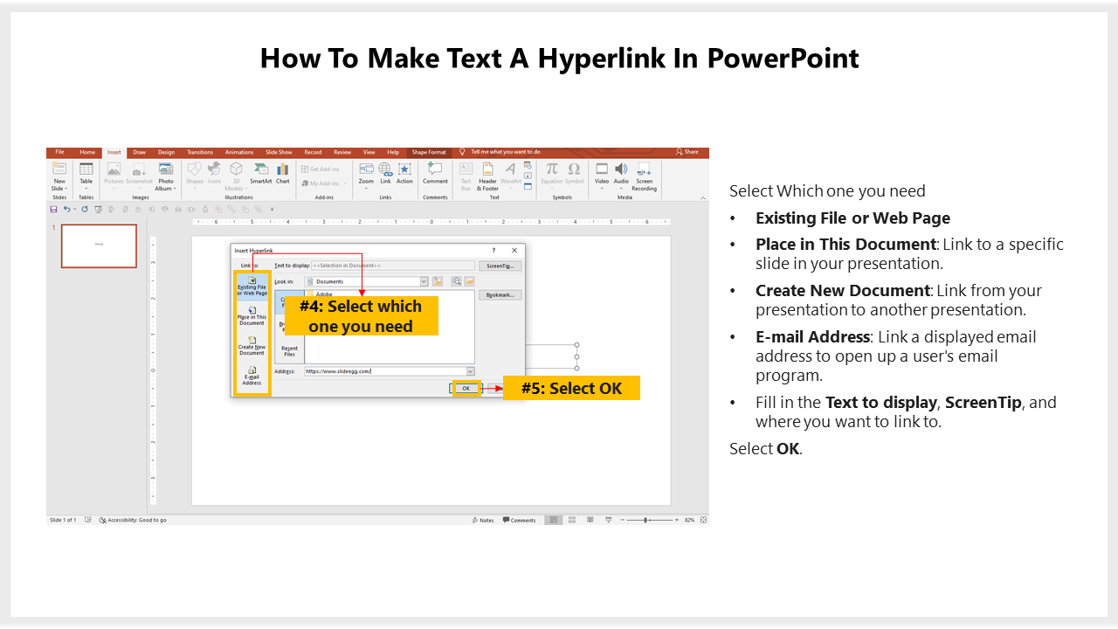The image size is (1118, 629).
Task: Switch to the Home tab
Action: [87, 152]
